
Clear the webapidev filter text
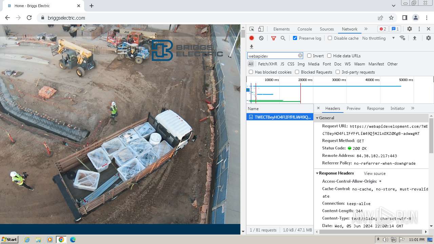[300, 56]
